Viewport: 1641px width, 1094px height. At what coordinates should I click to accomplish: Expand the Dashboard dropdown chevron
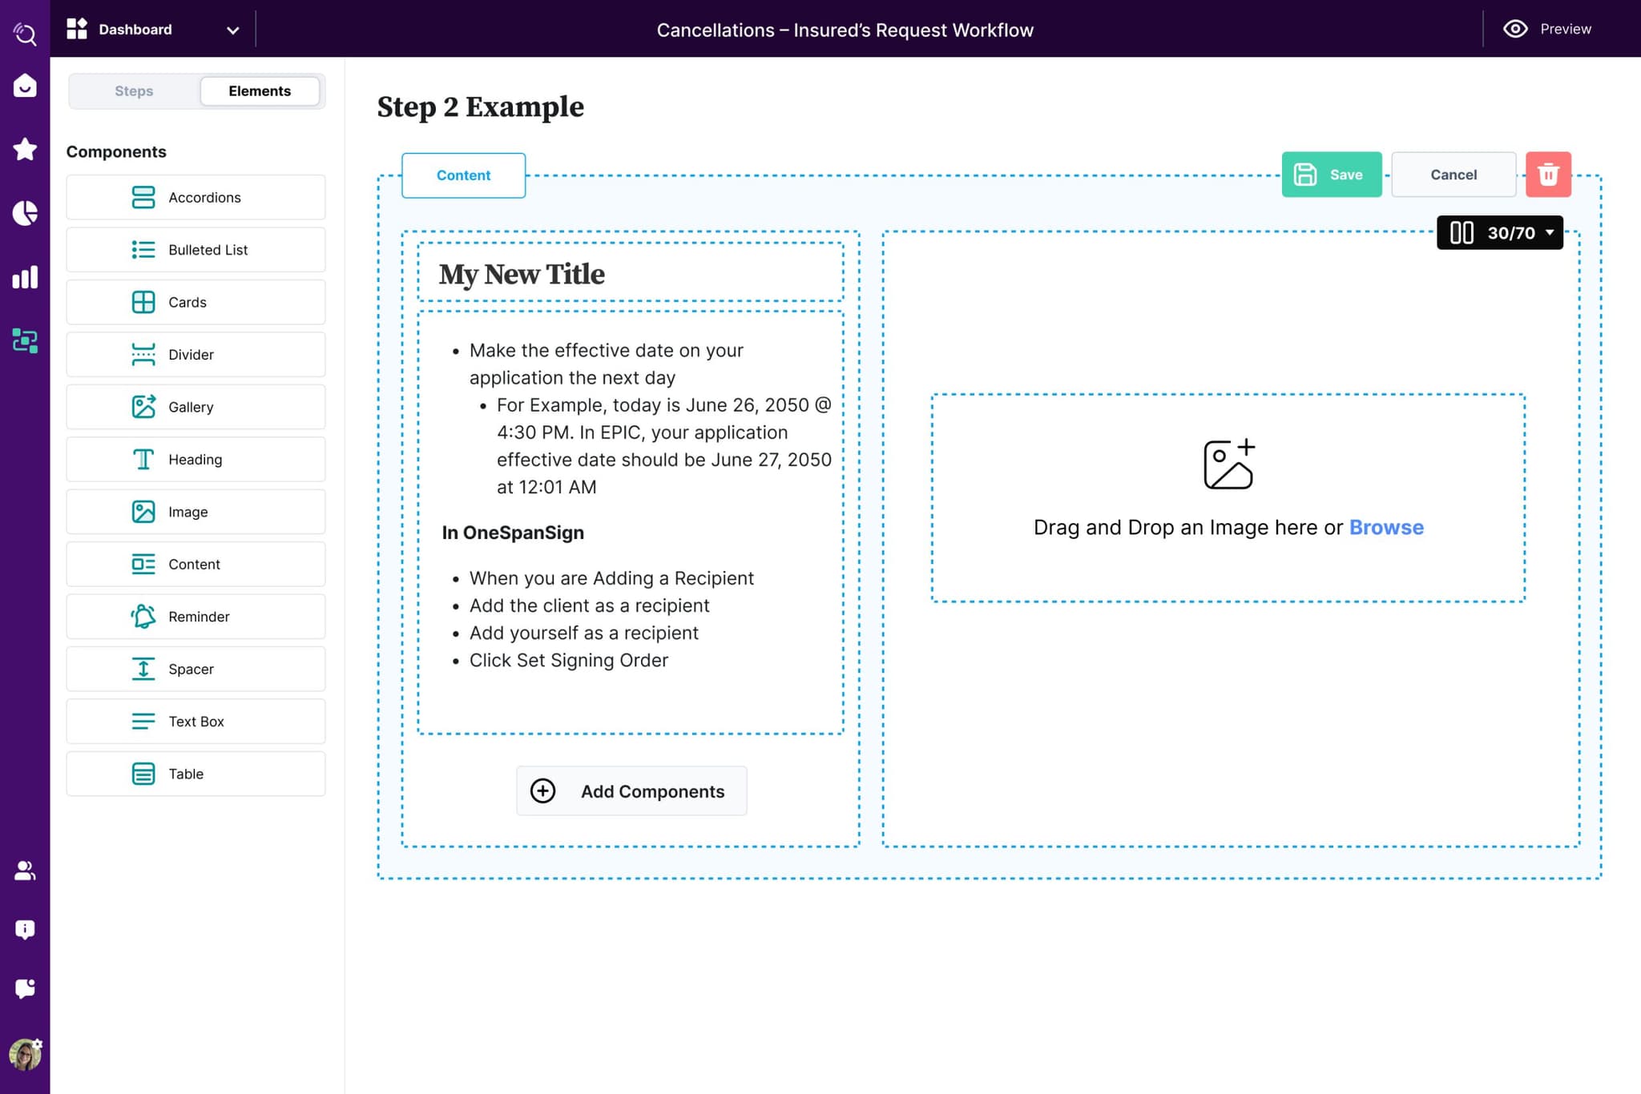(x=232, y=30)
